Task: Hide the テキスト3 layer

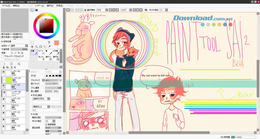Action: (x=3, y=106)
